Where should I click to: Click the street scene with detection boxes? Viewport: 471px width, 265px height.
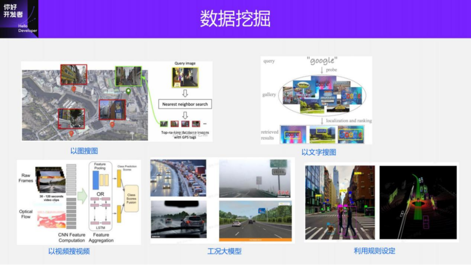(x=340, y=203)
